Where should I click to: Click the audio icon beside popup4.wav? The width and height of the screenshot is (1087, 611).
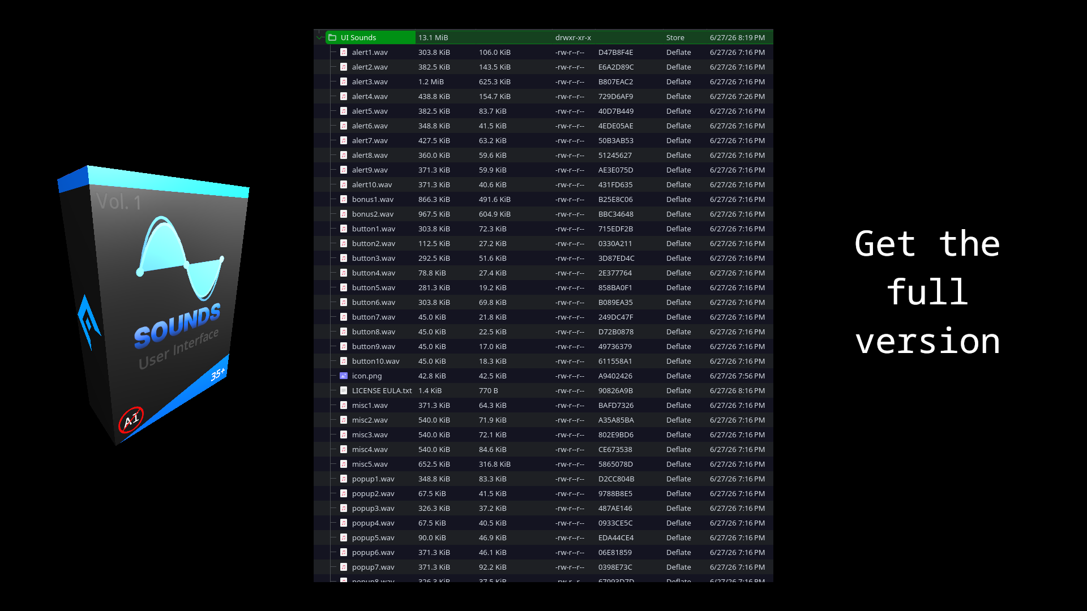pyautogui.click(x=343, y=523)
